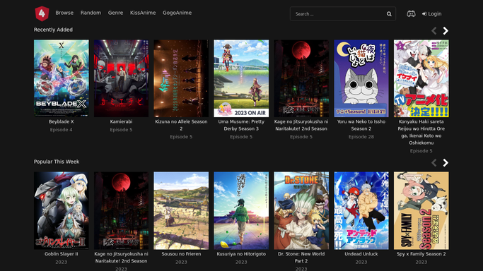Screen dimensions: 483x271
Task: Open KissAnime from the navigation bar
Action: pos(143,13)
